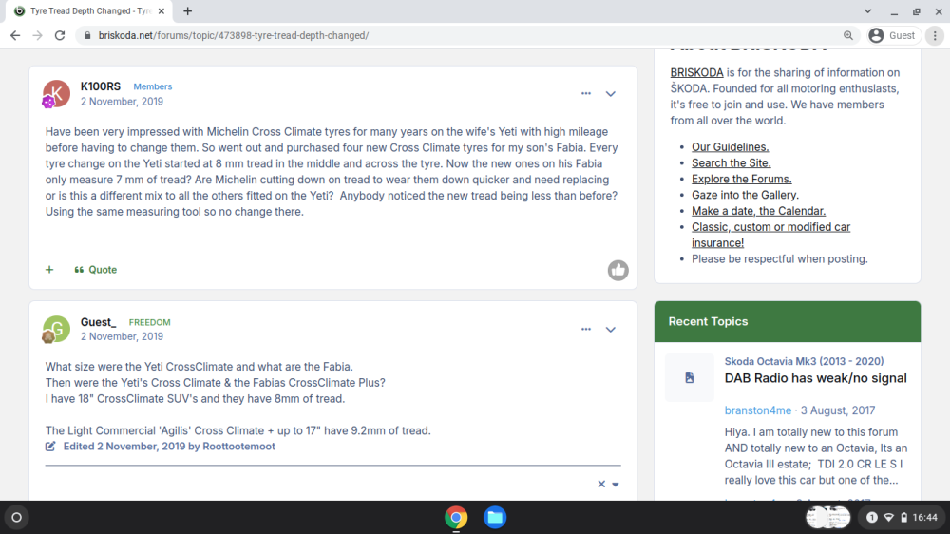Reload the current page
950x534 pixels.
(x=59, y=35)
